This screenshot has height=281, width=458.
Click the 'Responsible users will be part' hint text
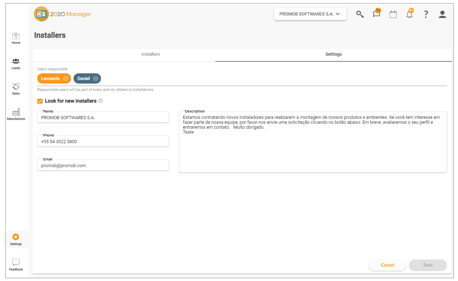pyautogui.click(x=96, y=90)
